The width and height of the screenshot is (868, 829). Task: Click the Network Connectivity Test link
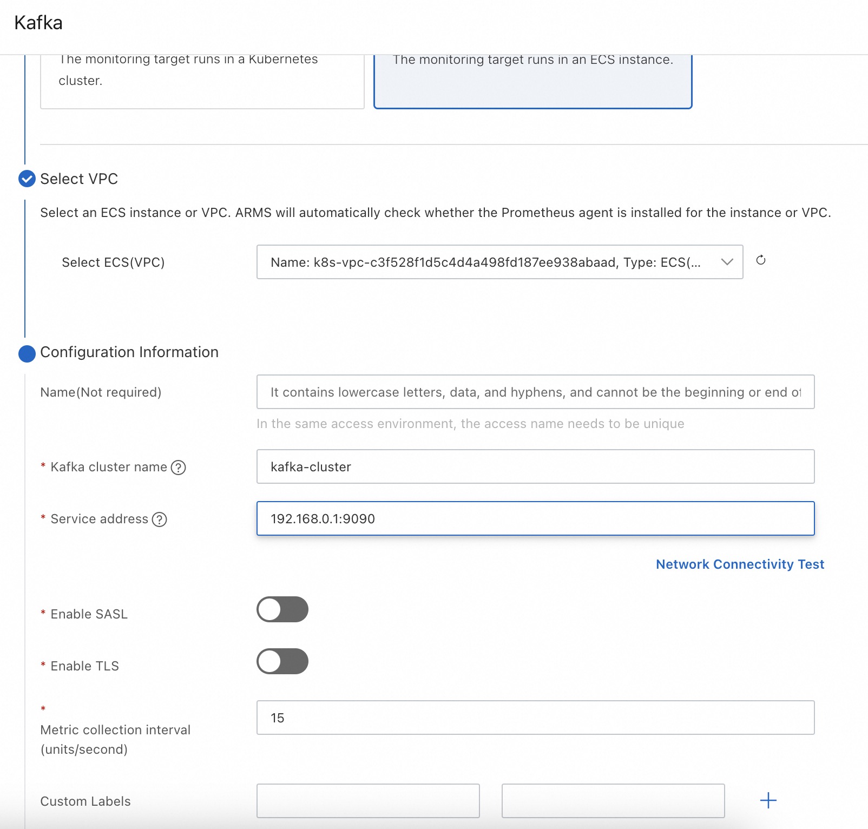pos(740,564)
